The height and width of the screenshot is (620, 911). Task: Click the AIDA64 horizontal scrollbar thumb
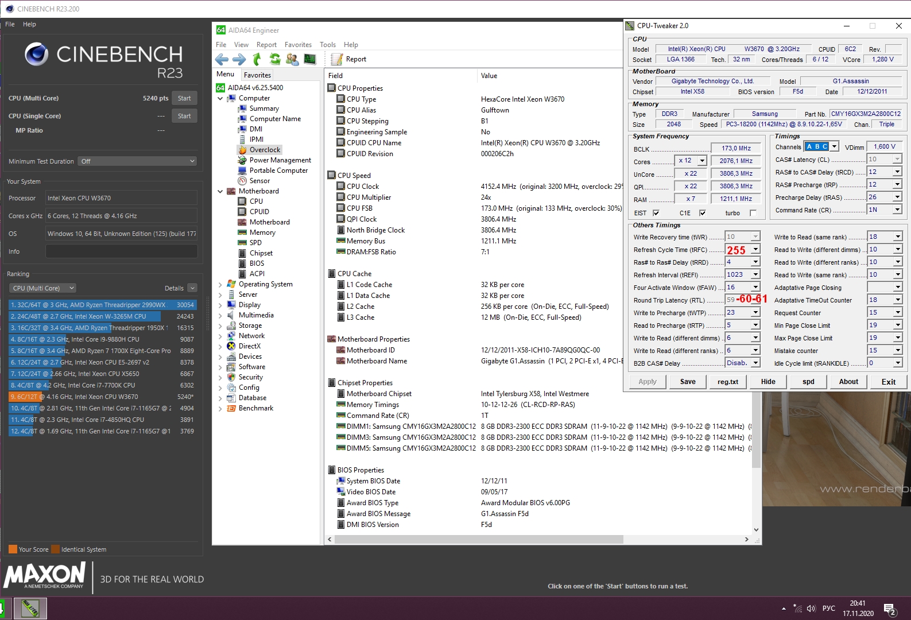[x=479, y=540]
